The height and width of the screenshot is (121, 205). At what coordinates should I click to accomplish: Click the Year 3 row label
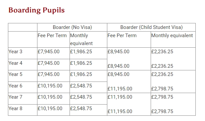click(16, 52)
